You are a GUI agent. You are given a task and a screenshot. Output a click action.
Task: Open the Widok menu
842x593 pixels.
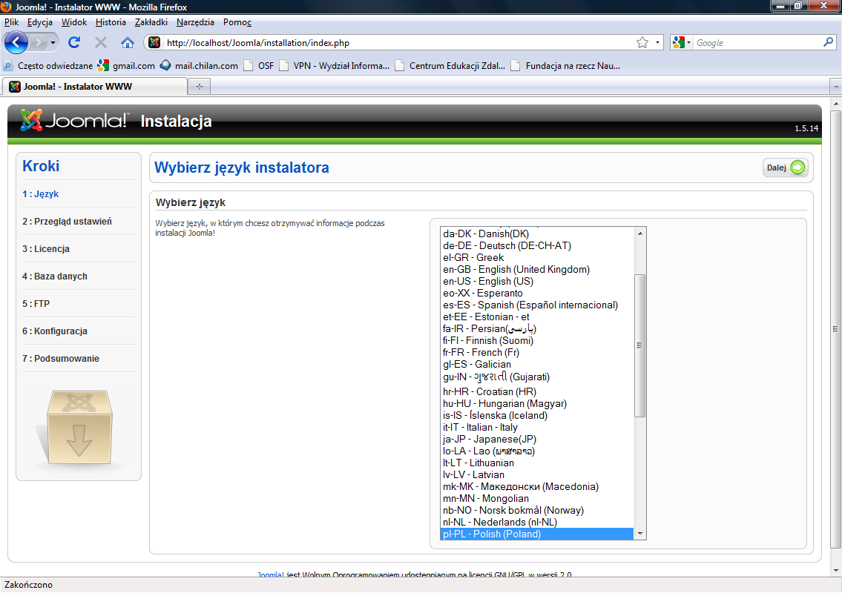(x=74, y=22)
